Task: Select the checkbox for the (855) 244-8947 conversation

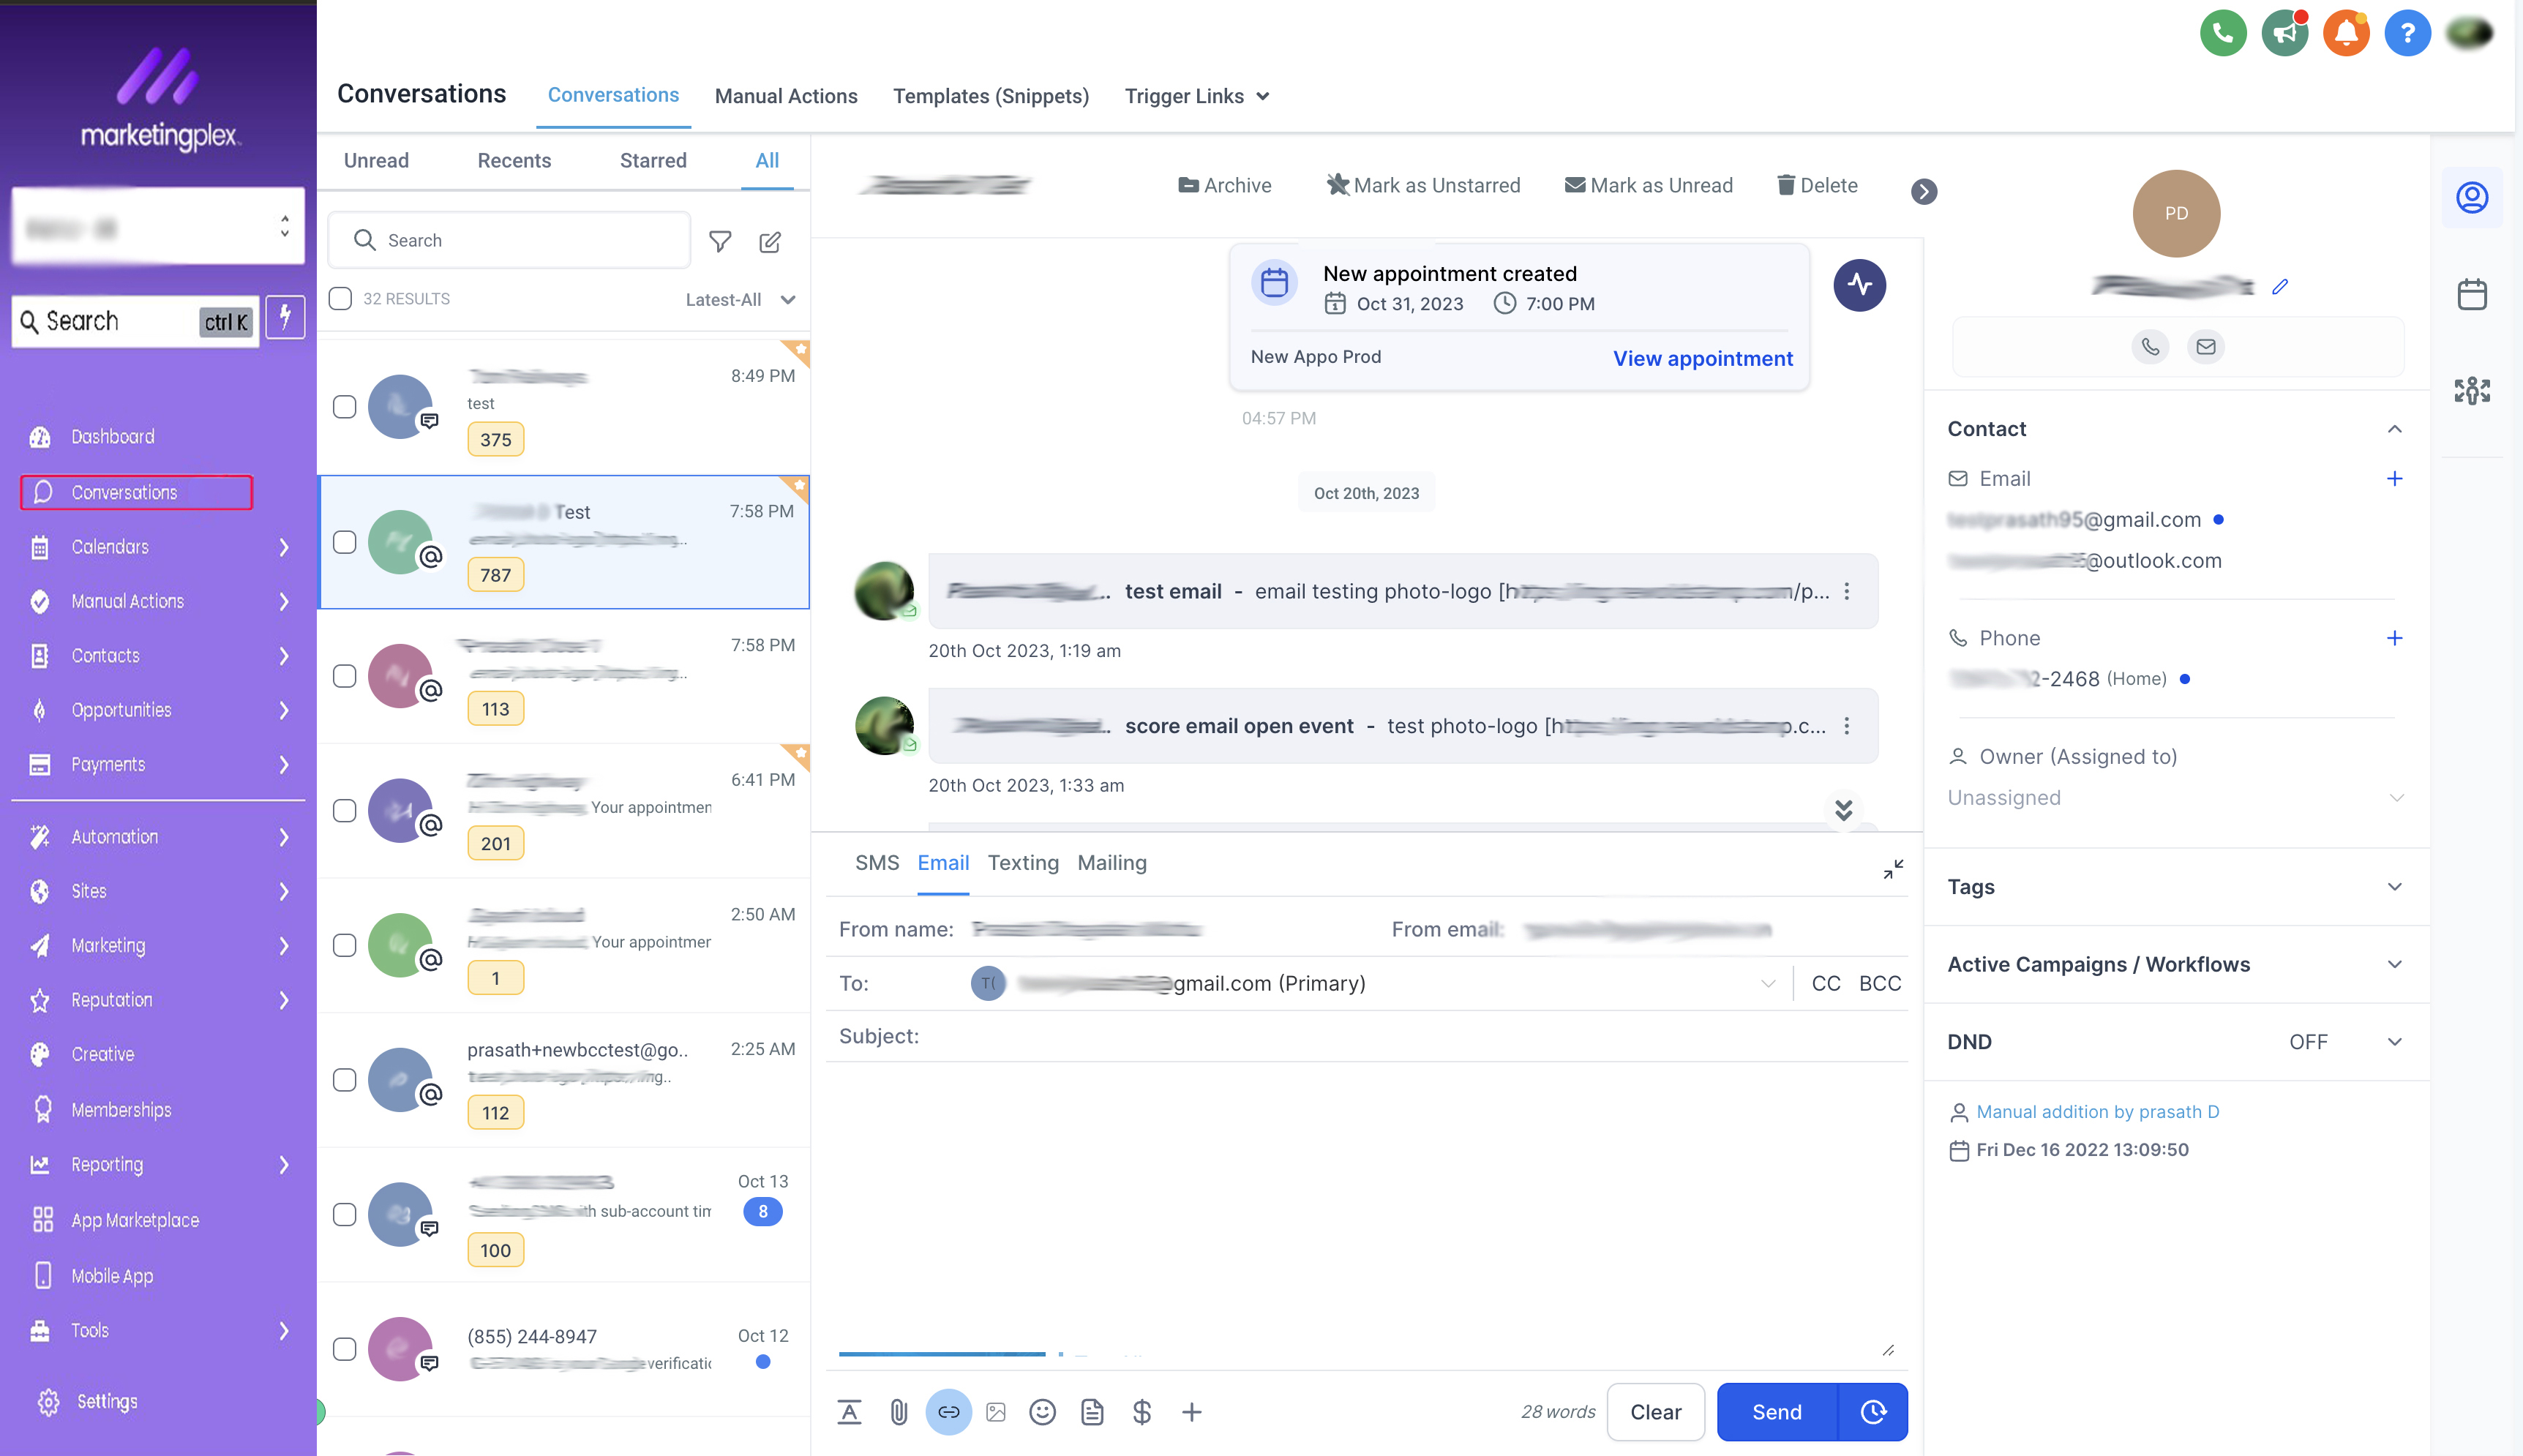Action: pyautogui.click(x=344, y=1349)
